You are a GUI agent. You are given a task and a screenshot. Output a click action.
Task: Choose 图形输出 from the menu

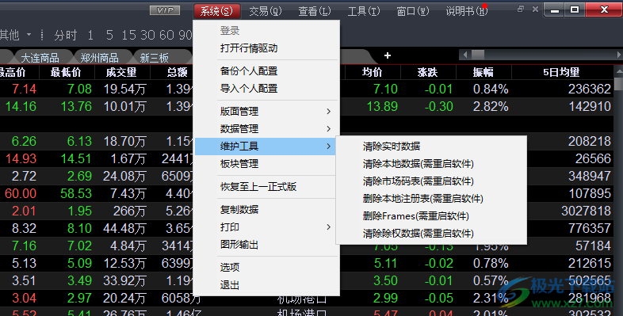point(266,245)
